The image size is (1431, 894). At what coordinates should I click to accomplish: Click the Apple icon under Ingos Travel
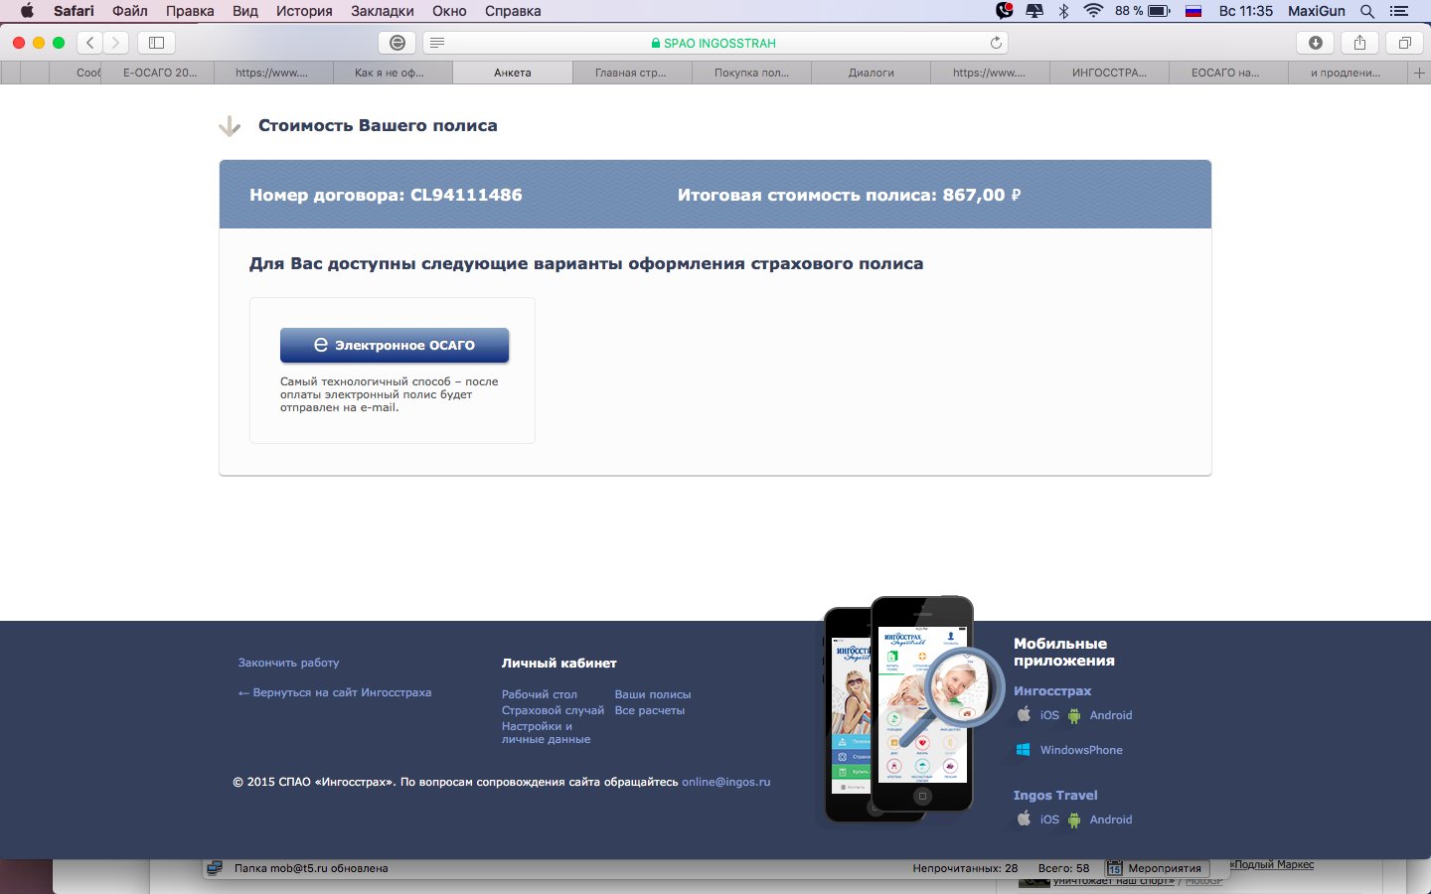pyautogui.click(x=1024, y=819)
